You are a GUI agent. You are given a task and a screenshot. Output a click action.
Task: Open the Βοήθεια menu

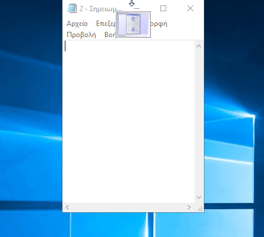click(x=110, y=35)
